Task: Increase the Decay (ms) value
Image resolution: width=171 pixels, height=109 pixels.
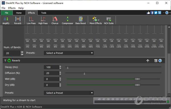Action: [60, 66]
